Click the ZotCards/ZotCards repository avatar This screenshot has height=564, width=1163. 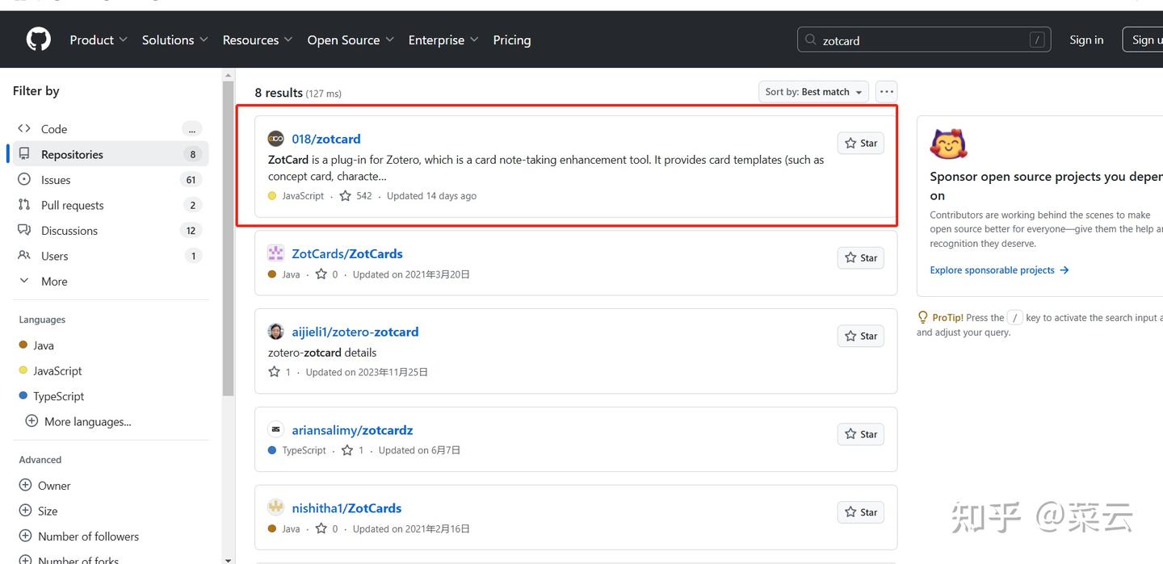276,253
